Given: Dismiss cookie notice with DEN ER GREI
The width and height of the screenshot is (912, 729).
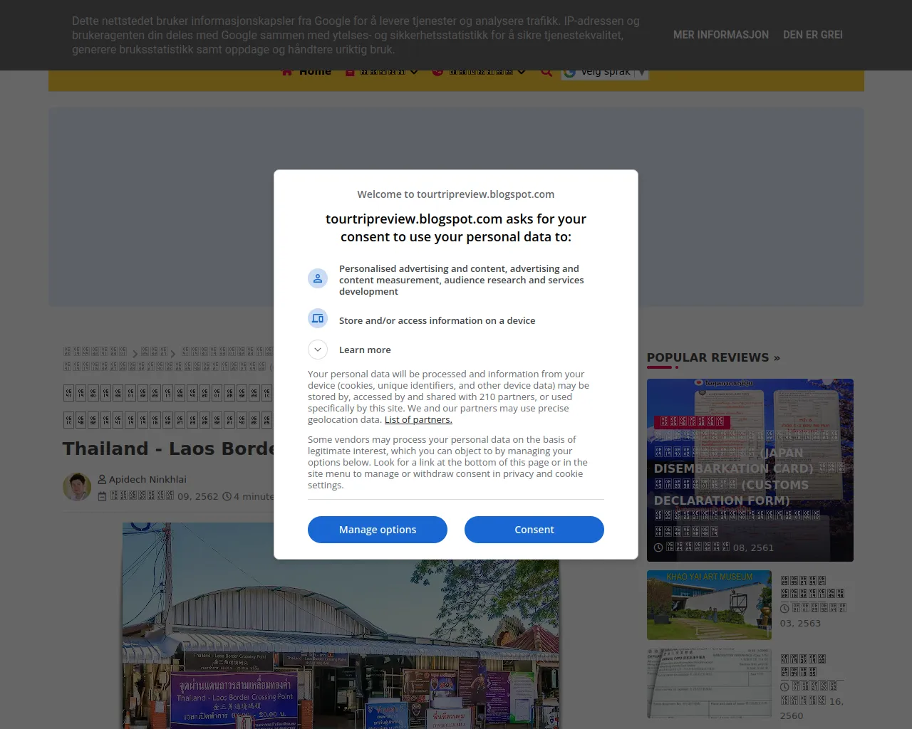Looking at the screenshot, I should pos(813,35).
